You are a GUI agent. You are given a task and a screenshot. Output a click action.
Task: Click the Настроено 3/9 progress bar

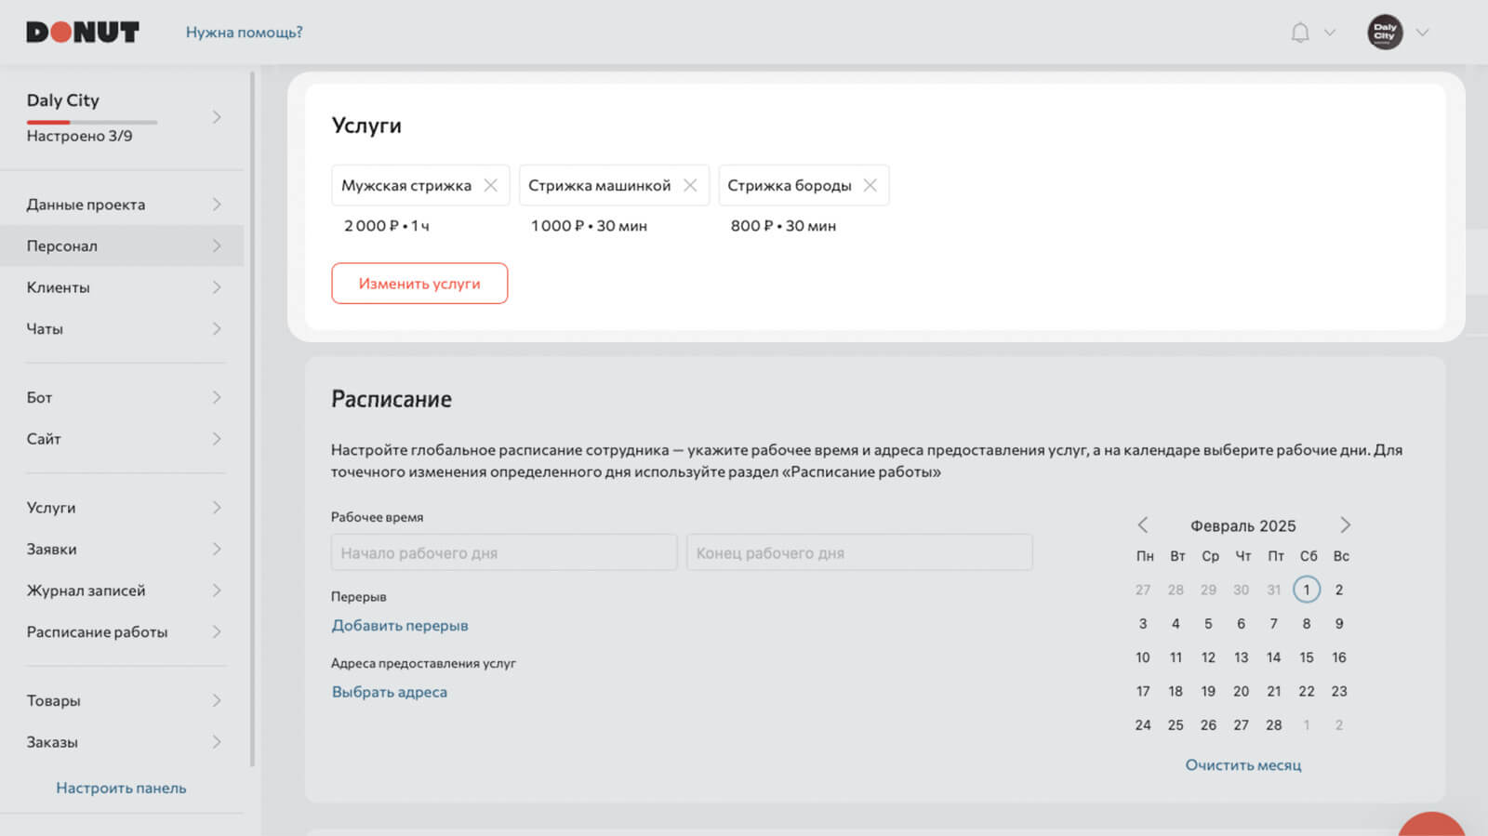click(92, 122)
